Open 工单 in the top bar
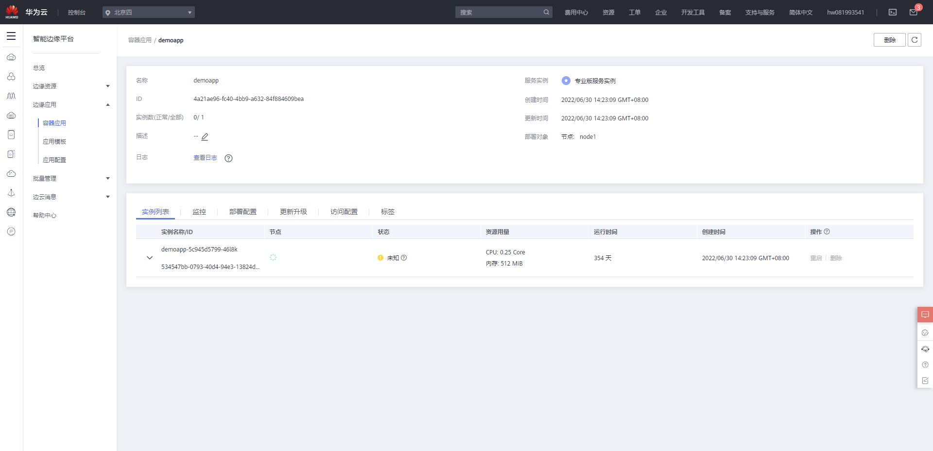 [x=635, y=13]
